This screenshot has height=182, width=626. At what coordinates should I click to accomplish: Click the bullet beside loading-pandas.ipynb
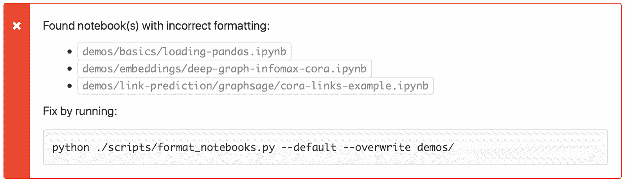[x=70, y=51]
